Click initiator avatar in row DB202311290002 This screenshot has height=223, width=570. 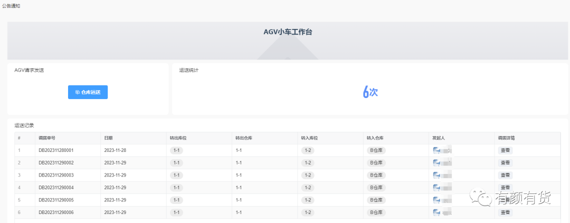[x=436, y=162]
